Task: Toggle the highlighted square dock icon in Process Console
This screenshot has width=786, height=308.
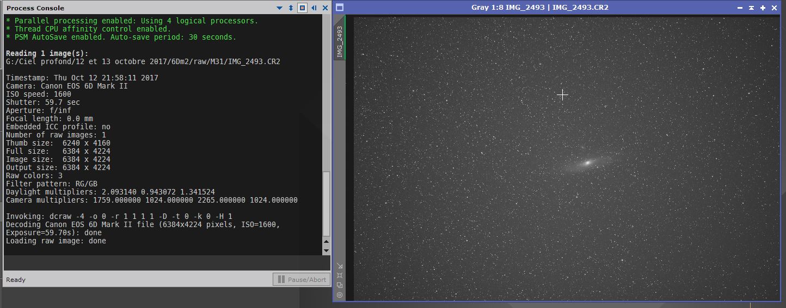Action: point(302,8)
